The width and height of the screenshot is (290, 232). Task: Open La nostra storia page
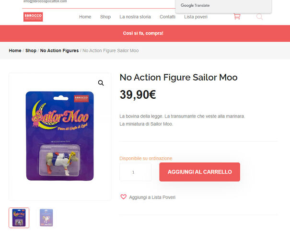pos(135,17)
